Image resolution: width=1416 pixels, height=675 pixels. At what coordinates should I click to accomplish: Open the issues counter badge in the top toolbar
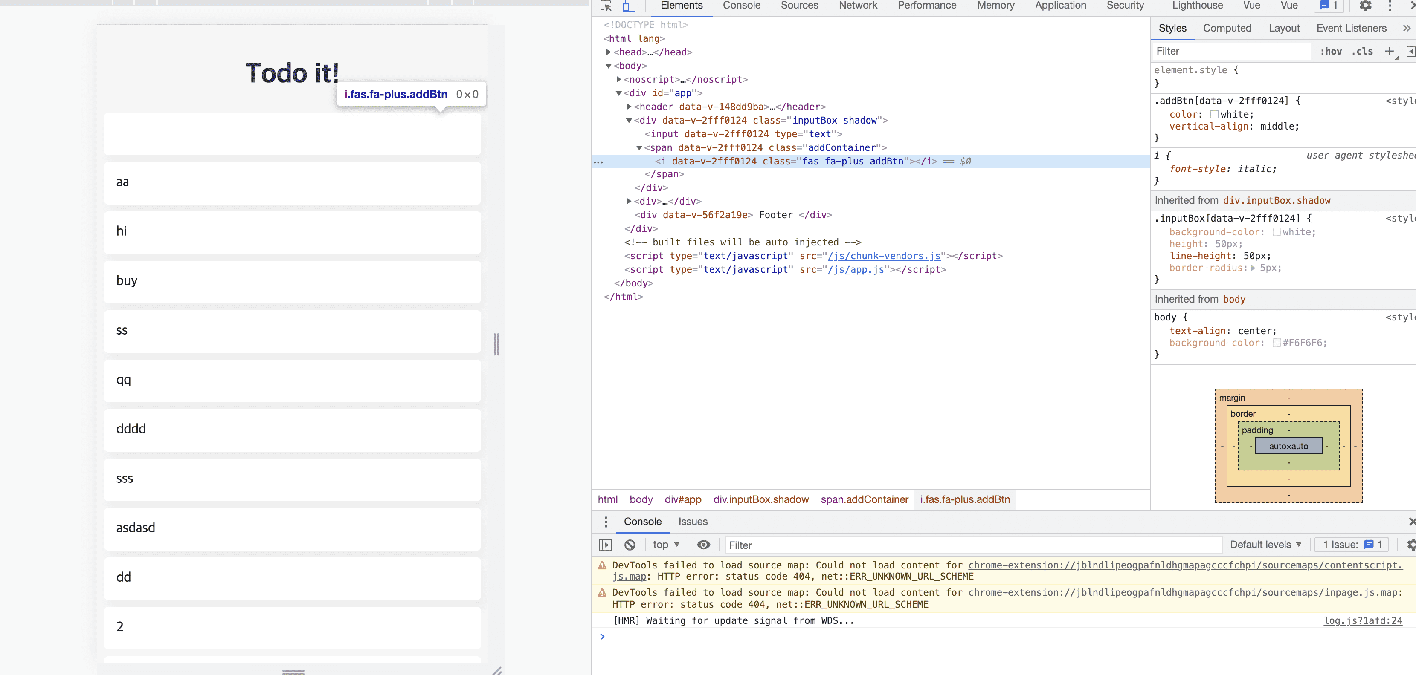pyautogui.click(x=1329, y=6)
